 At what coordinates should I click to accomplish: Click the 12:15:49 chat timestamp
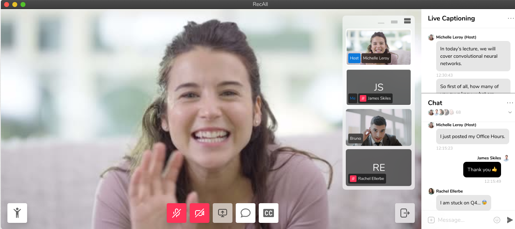493,181
